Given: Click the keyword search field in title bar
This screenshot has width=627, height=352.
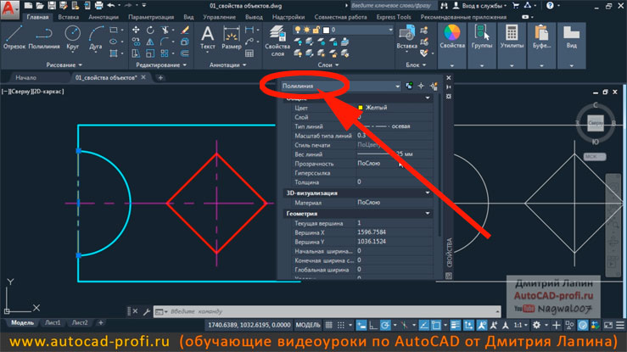Looking at the screenshot, I should pyautogui.click(x=393, y=6).
